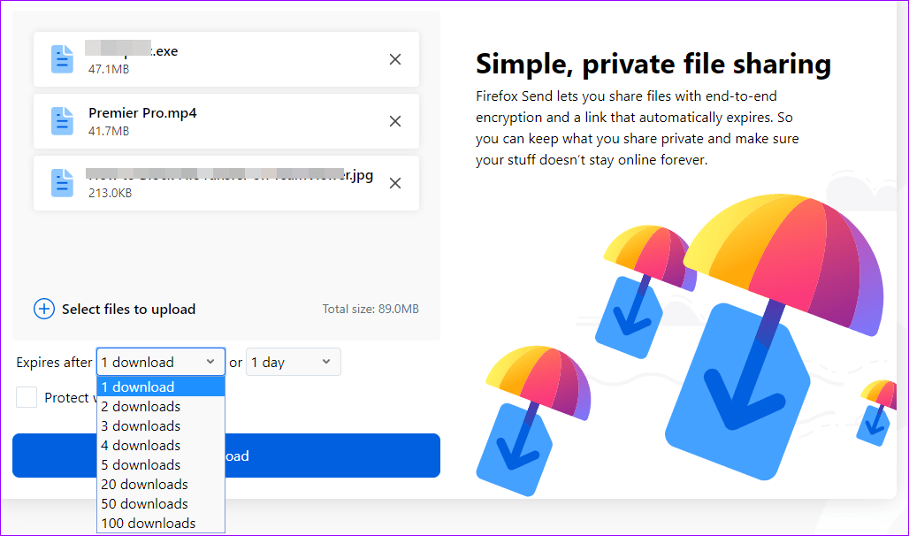Viewport: 909px width, 536px height.
Task: Click the 213.0KB file size text
Action: click(x=111, y=193)
